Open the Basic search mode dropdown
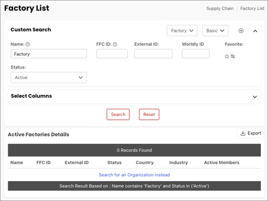The height and width of the screenshot is (201, 268). coord(215,31)
